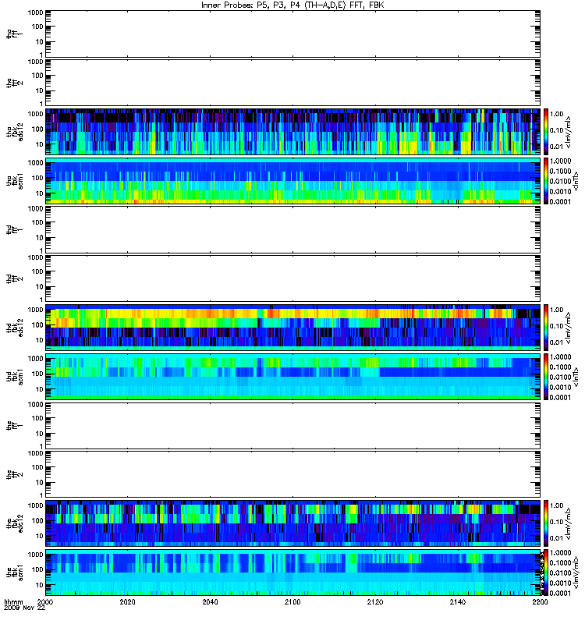
Task: Click the '2100' time axis label
Action: click(x=292, y=601)
